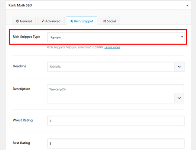The width and height of the screenshot is (196, 150).
Task: Switch to the Advanced tab
Action: click(51, 21)
